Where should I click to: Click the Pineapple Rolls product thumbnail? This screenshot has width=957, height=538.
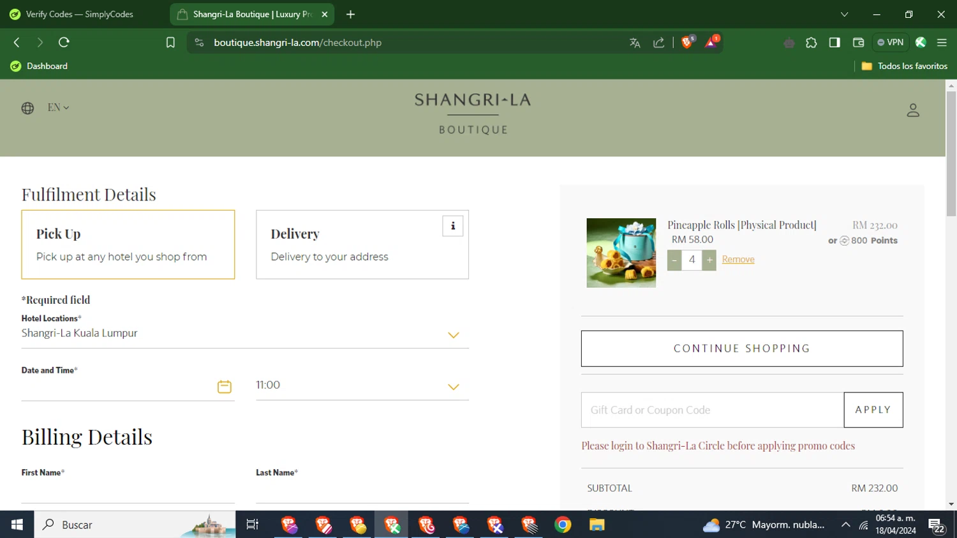(621, 253)
